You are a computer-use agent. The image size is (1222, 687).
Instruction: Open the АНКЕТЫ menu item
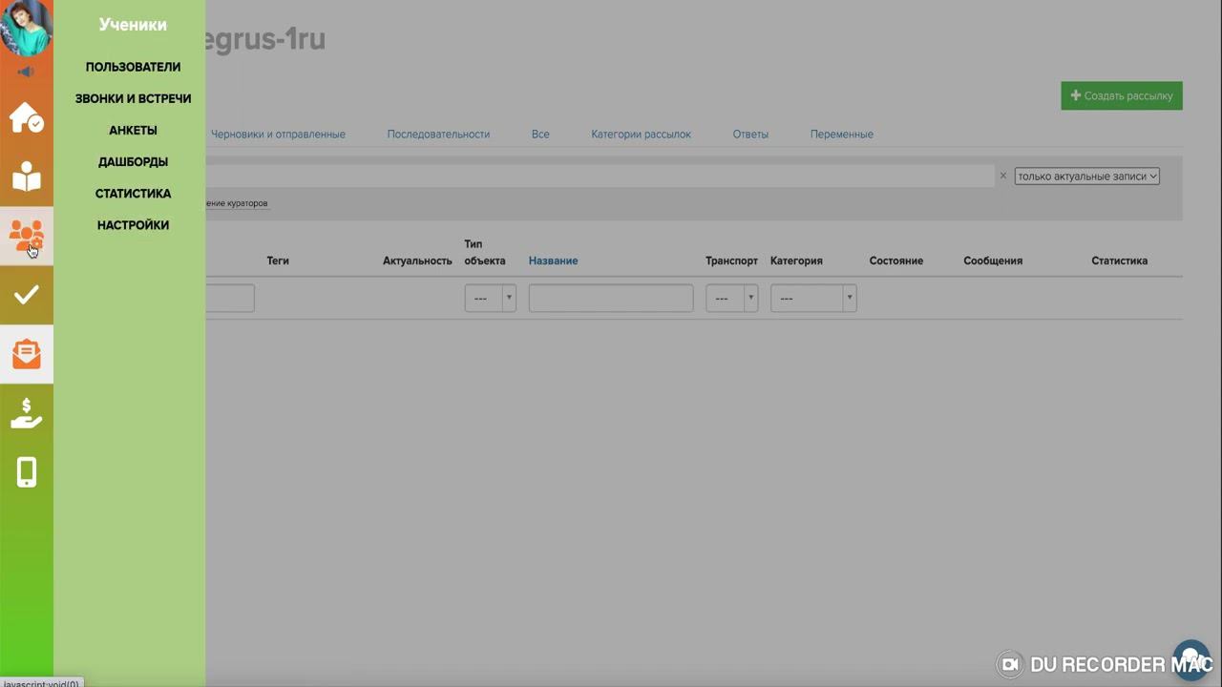133,130
